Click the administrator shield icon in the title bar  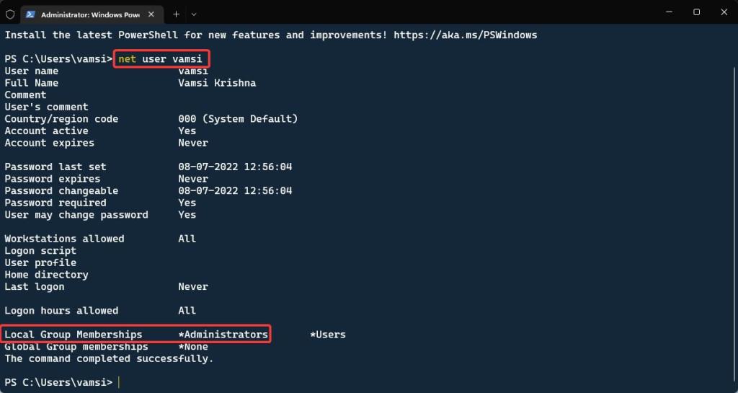pyautogui.click(x=10, y=14)
